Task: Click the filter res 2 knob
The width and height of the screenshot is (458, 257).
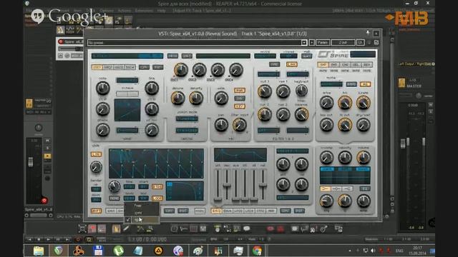Action: point(283,114)
